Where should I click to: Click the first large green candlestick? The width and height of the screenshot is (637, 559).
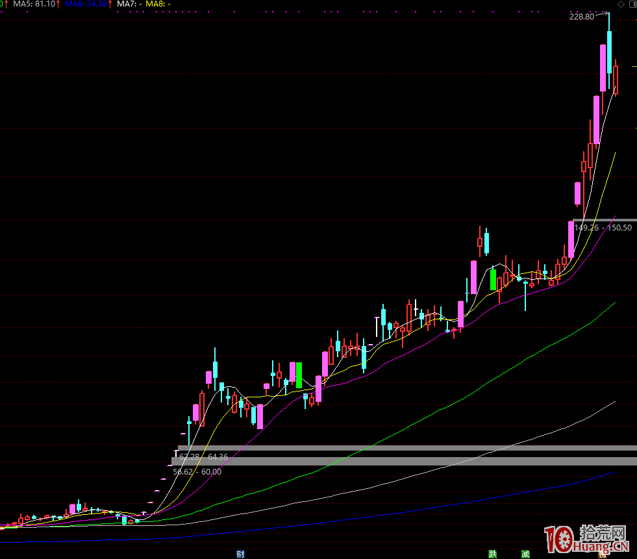299,375
